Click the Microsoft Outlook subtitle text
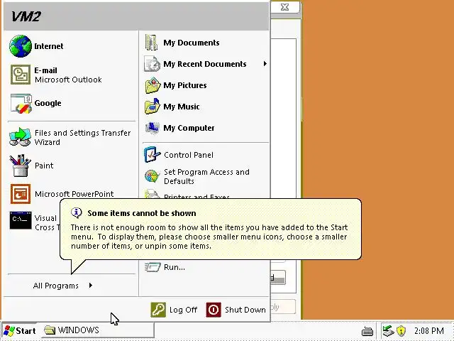 click(x=68, y=80)
